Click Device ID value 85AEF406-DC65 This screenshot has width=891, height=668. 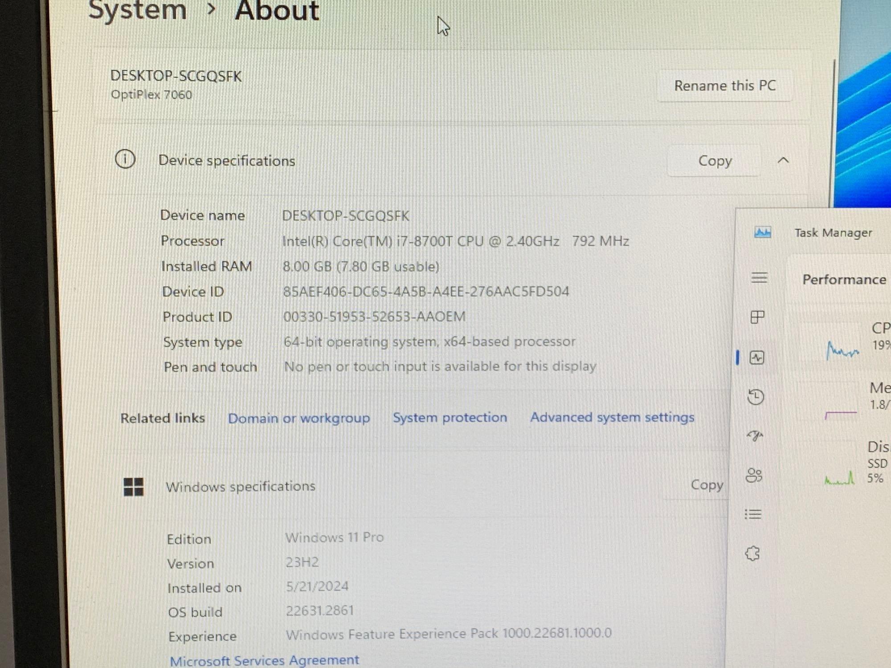pos(426,292)
